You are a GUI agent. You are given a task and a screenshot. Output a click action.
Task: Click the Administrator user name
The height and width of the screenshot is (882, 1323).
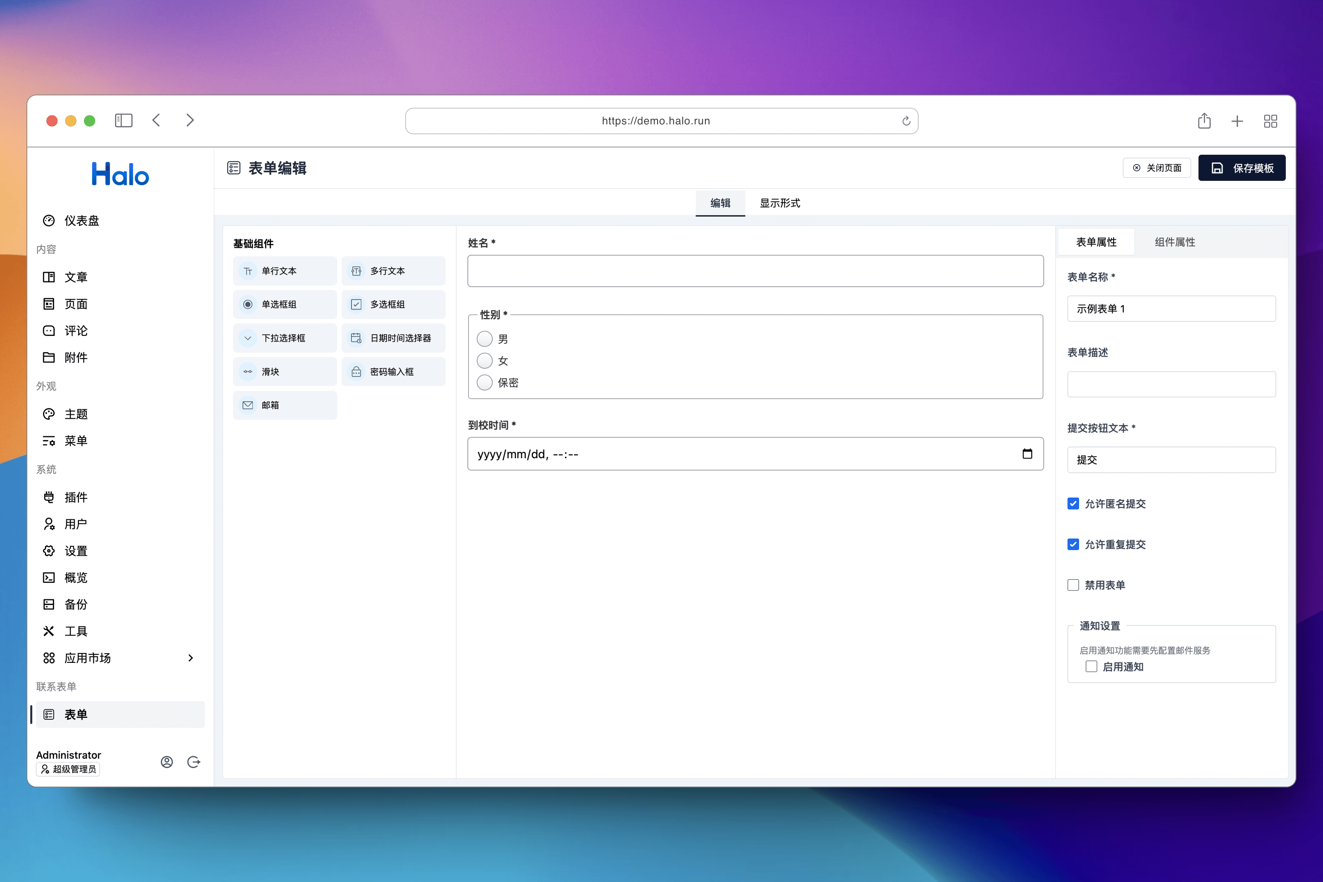coord(69,755)
